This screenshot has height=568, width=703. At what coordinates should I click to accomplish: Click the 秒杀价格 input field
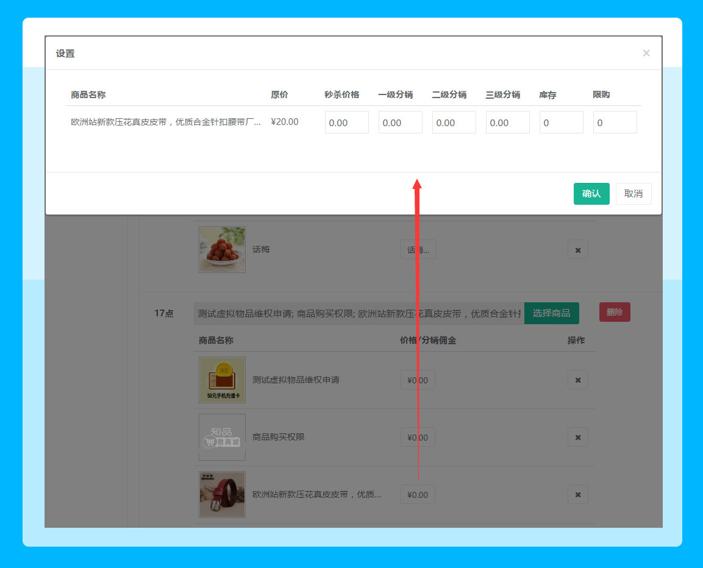(x=346, y=122)
